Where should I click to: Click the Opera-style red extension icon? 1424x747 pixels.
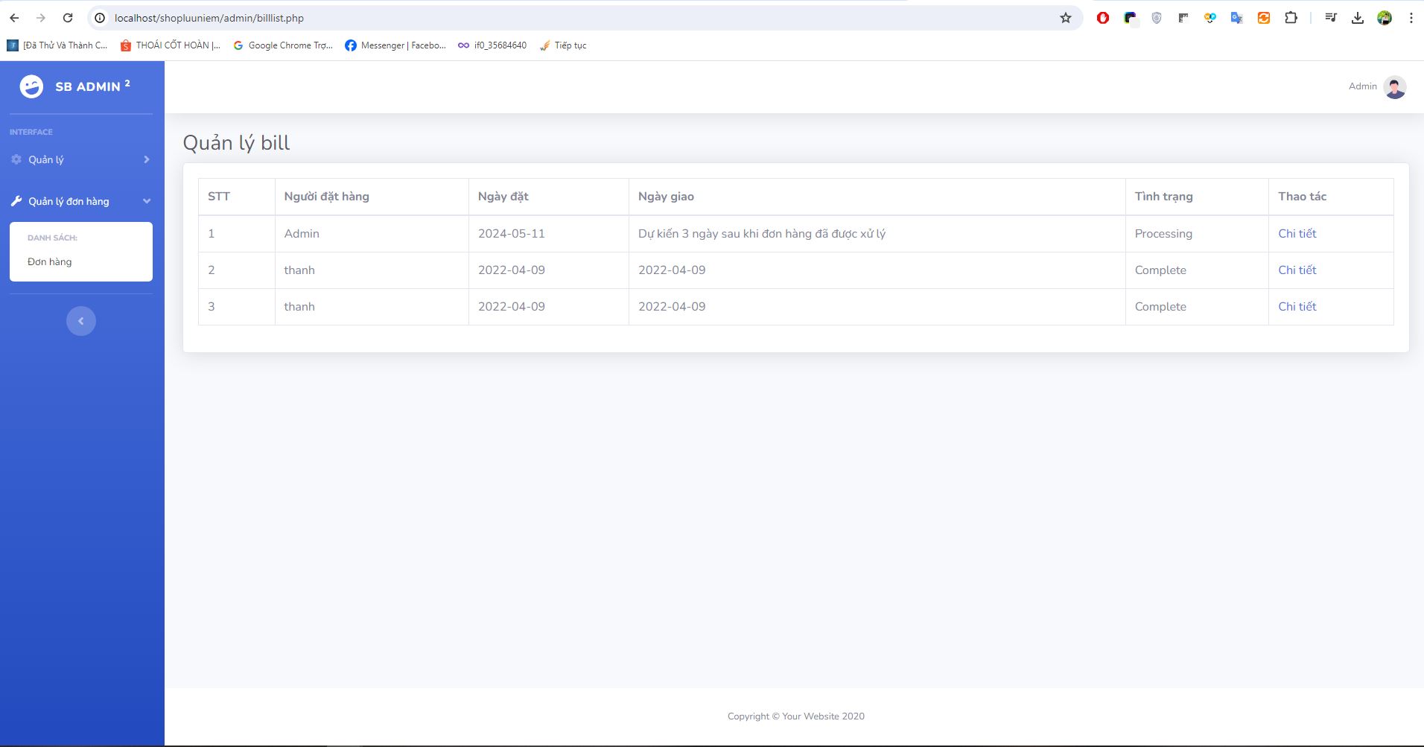click(1103, 18)
